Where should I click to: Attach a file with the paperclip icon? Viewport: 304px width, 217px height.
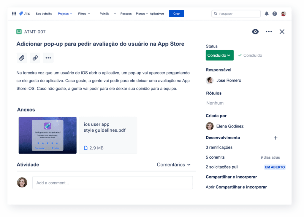pos(22,58)
